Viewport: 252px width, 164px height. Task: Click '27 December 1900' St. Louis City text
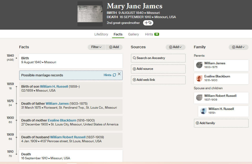tap(70, 124)
